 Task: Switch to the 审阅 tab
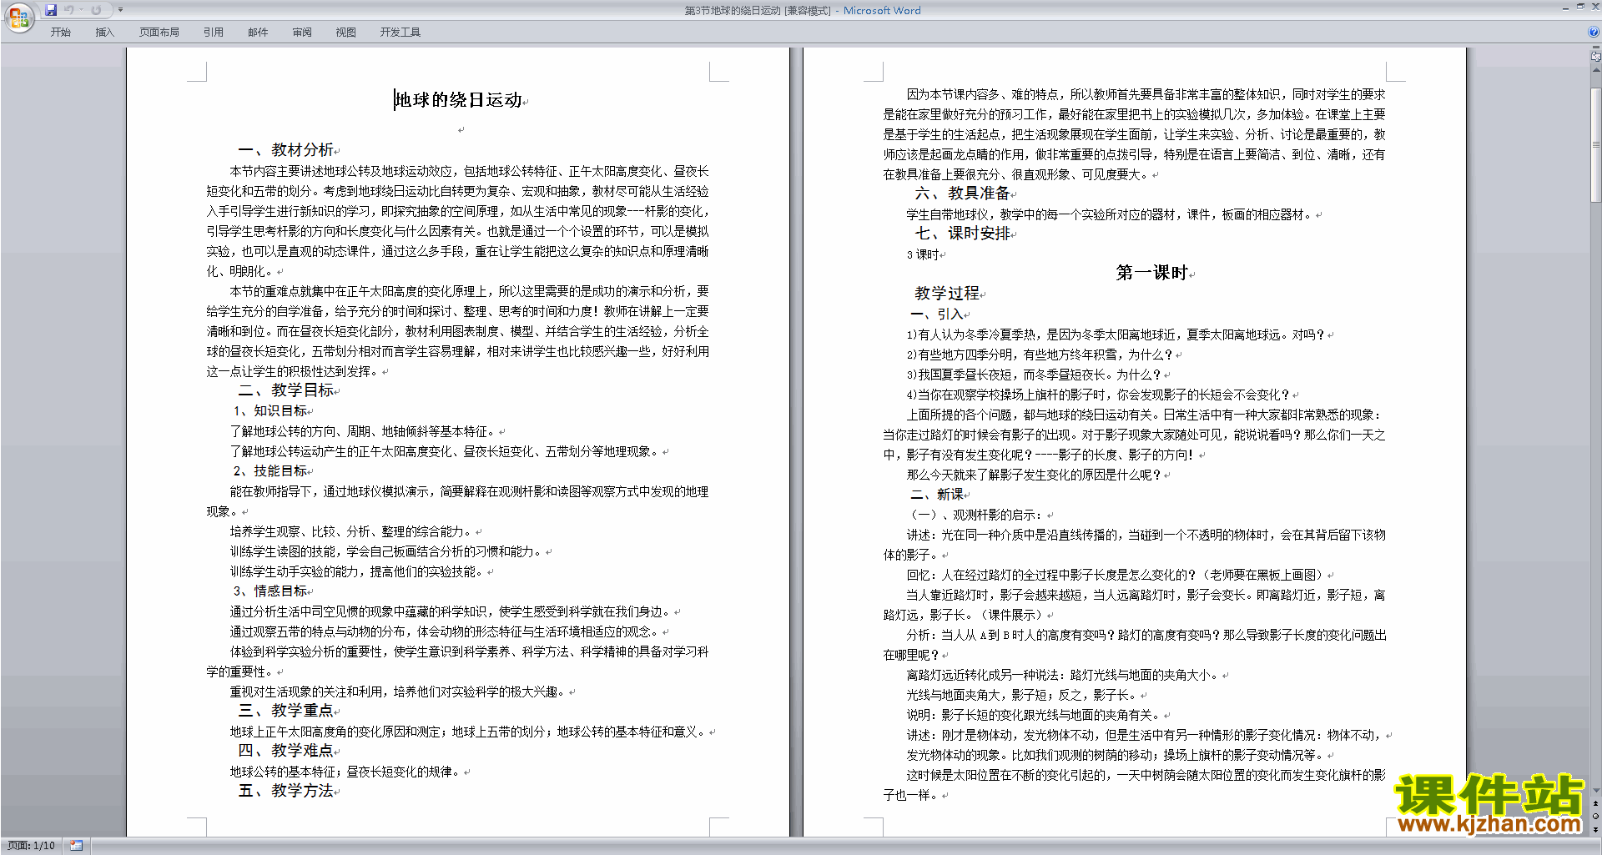302,33
